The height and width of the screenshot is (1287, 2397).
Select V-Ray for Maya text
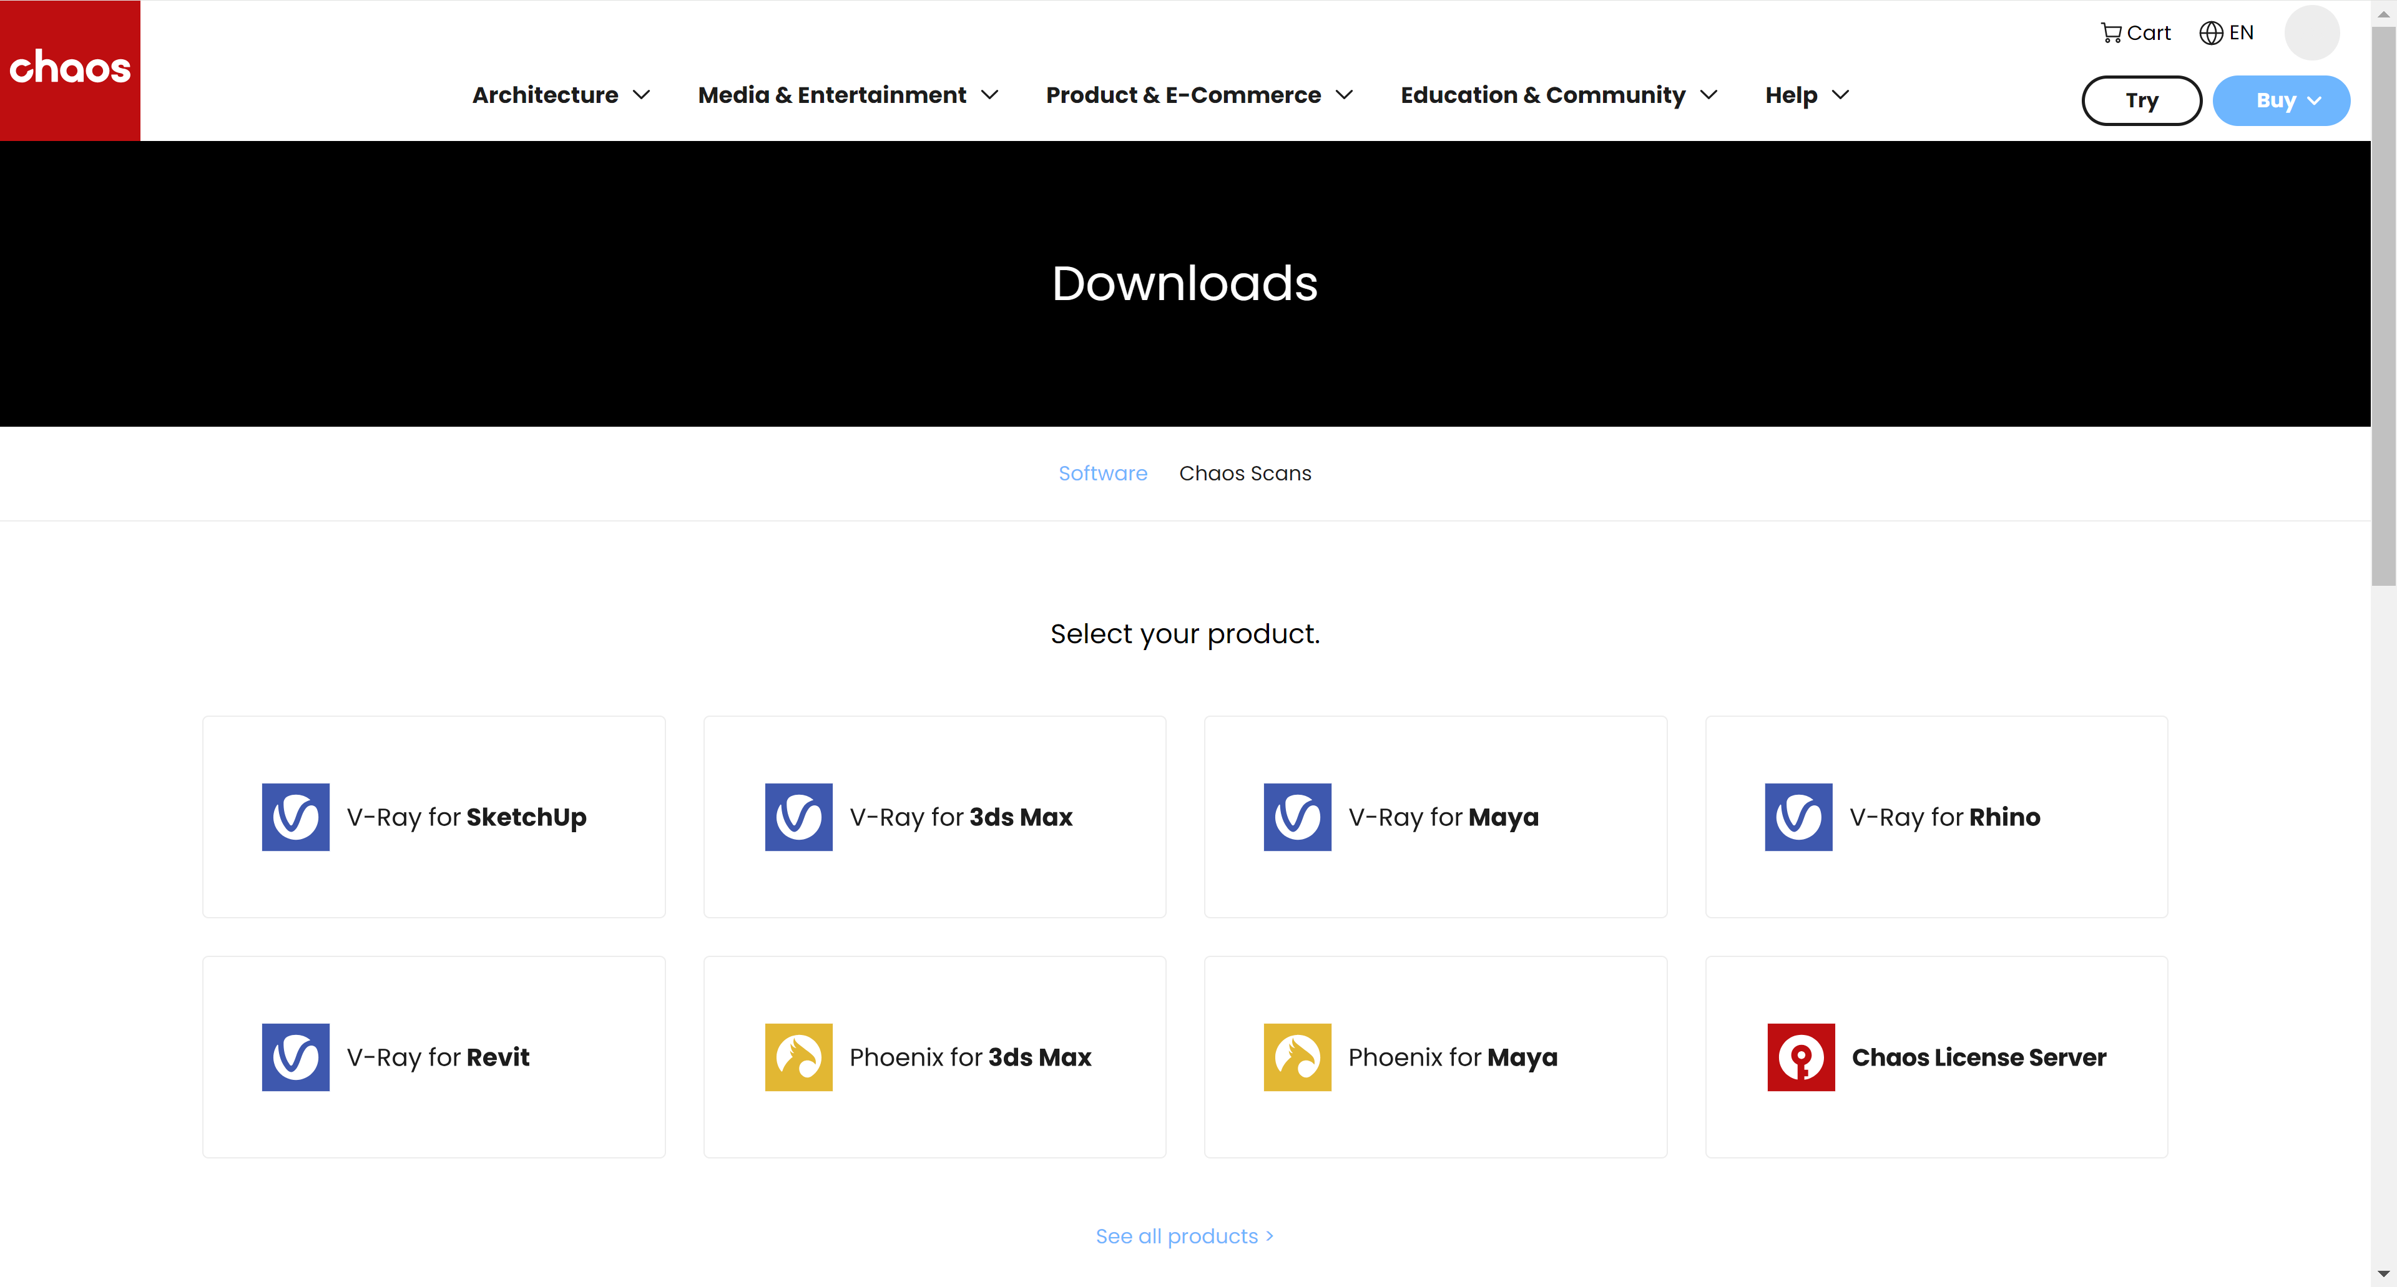click(1443, 817)
